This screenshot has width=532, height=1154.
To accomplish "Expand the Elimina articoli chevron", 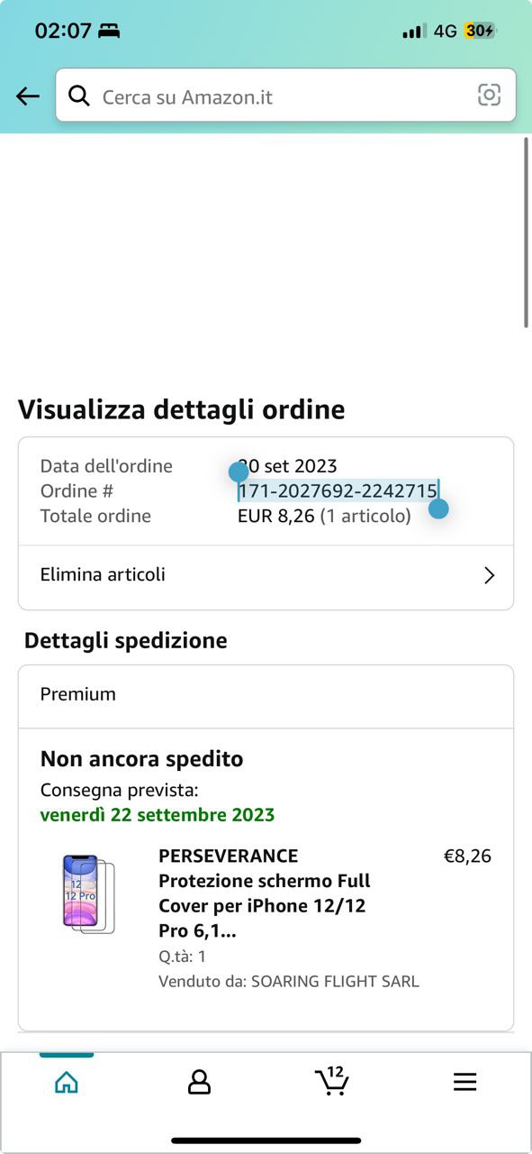I will point(490,575).
